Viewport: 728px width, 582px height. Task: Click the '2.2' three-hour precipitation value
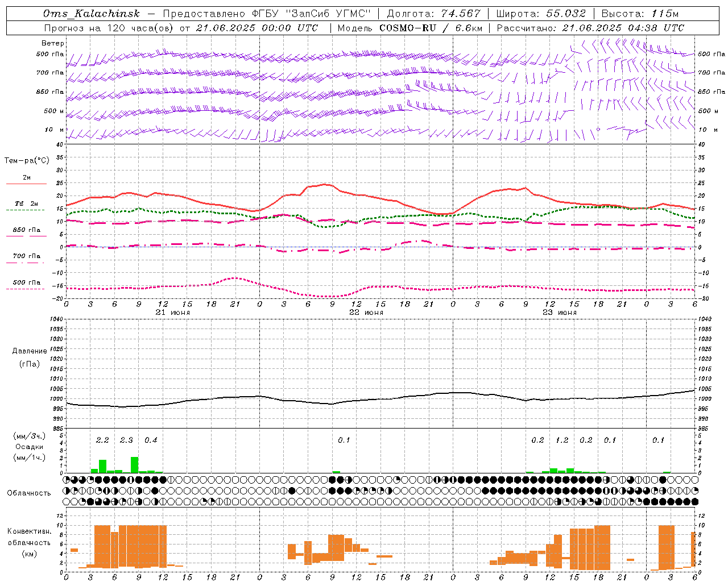click(x=102, y=440)
